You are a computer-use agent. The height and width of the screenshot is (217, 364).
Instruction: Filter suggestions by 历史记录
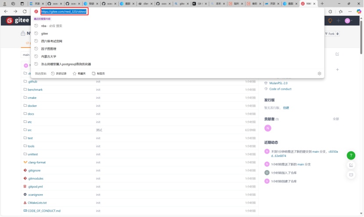[x=59, y=73]
